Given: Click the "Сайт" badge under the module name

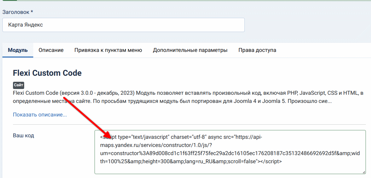Looking at the screenshot, I should pos(18,85).
